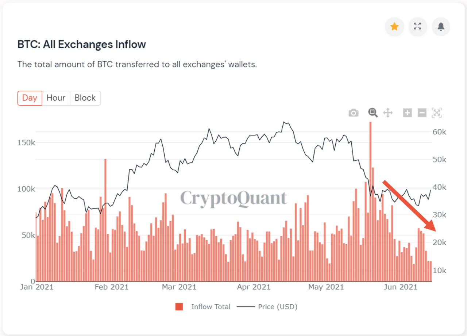Open the alerts bell icon
The height and width of the screenshot is (336, 467).
(x=441, y=27)
